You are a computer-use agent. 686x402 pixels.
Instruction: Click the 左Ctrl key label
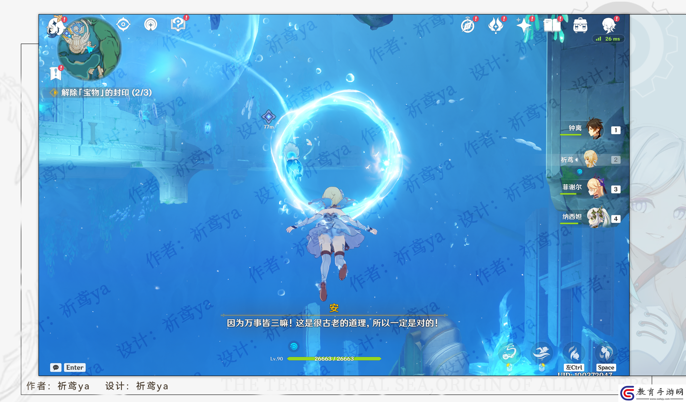(574, 367)
